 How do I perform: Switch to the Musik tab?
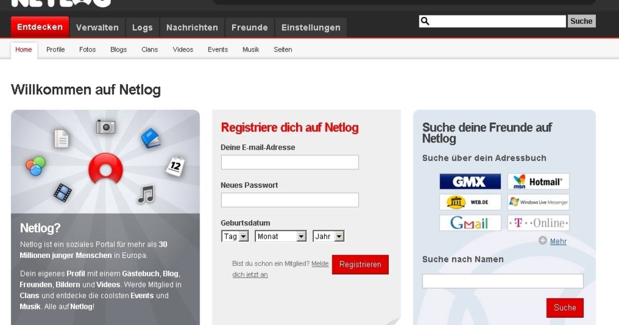(251, 49)
